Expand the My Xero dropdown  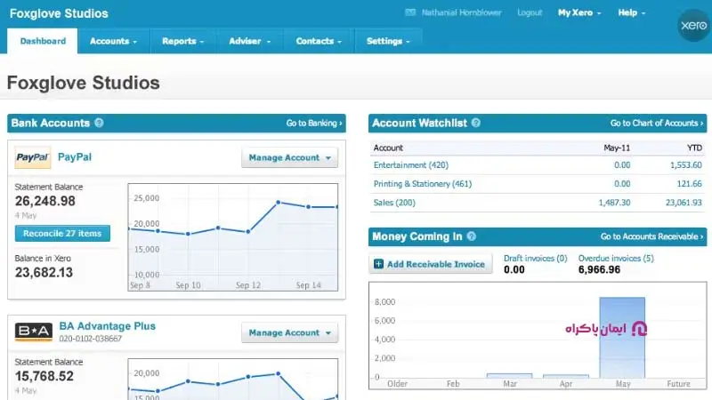coord(579,12)
